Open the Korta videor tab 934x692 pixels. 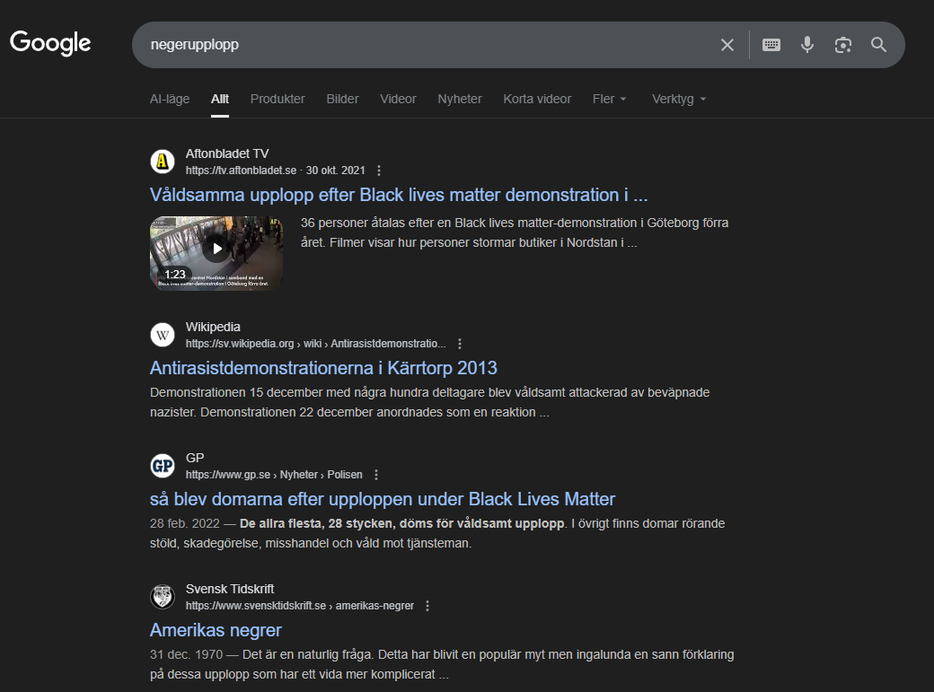pyautogui.click(x=537, y=99)
